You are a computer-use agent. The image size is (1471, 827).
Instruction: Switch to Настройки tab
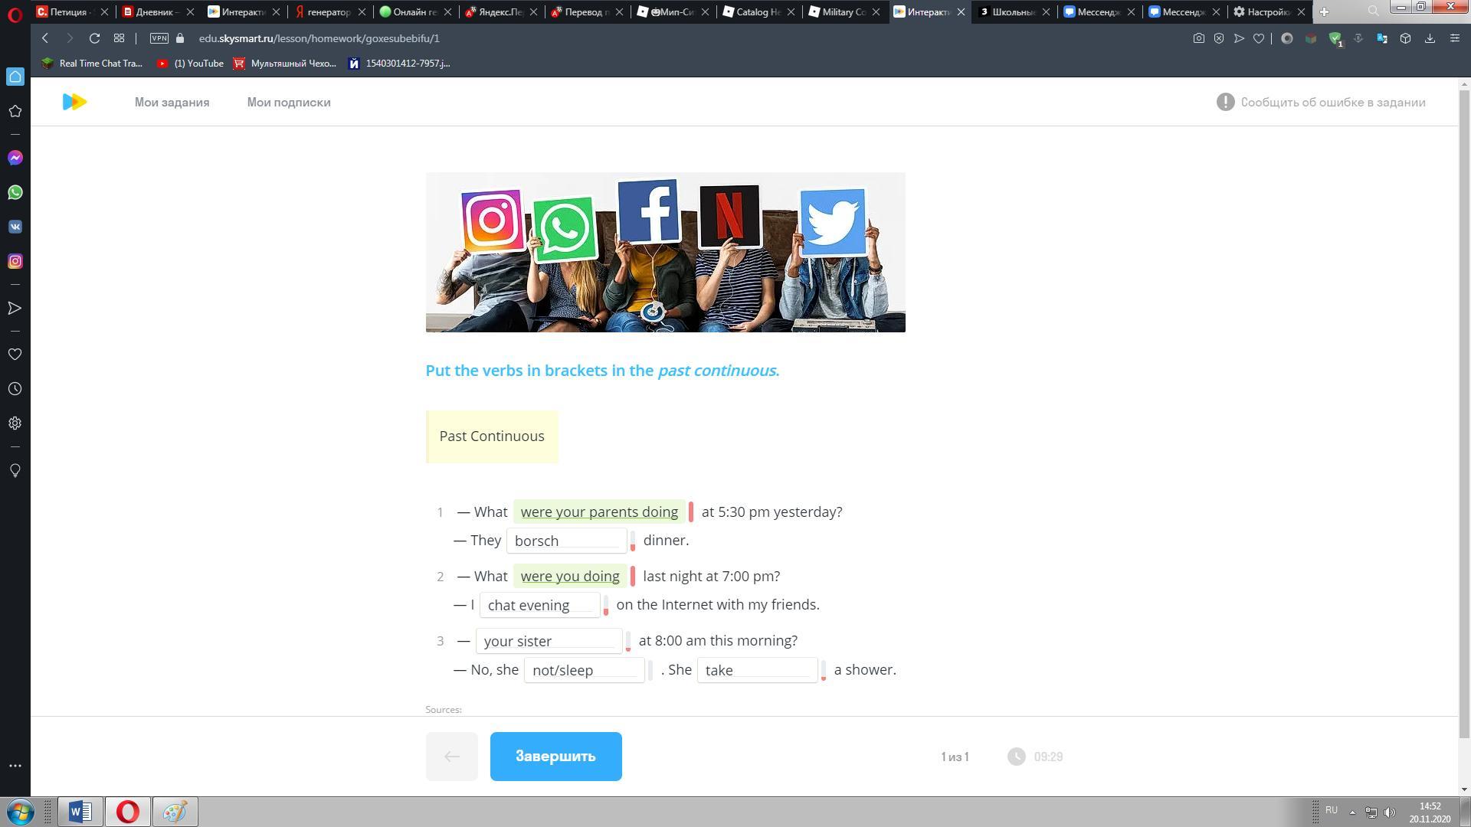pos(1270,11)
